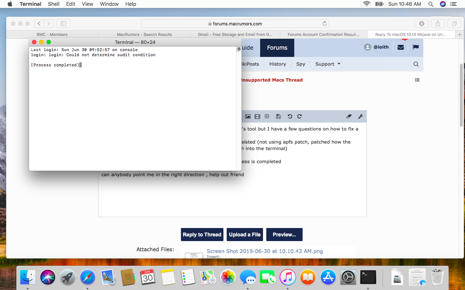
Task: Show Safari's sidebar
Action: tap(63, 24)
